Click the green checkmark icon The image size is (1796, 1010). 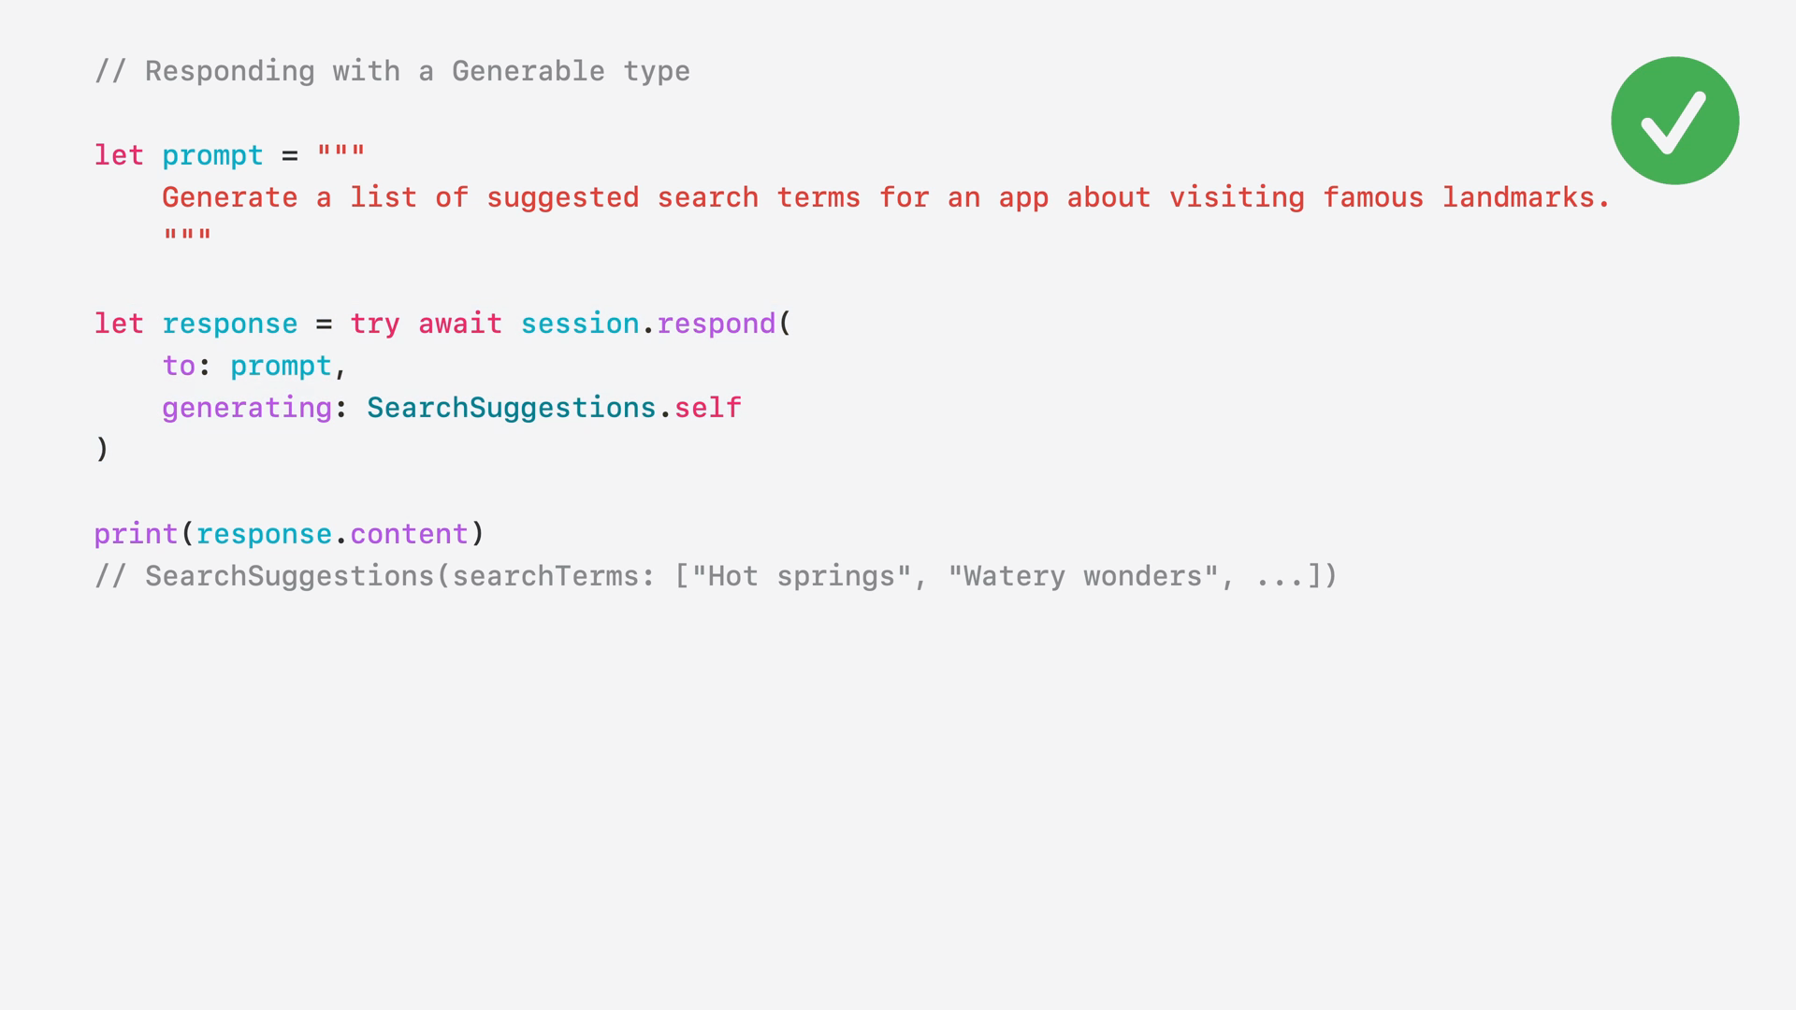[x=1674, y=121]
